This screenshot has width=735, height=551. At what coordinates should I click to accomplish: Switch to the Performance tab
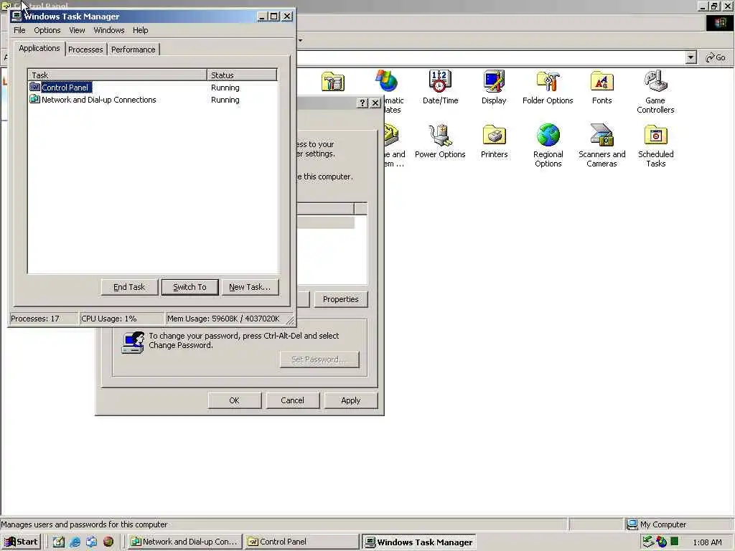[x=133, y=50]
